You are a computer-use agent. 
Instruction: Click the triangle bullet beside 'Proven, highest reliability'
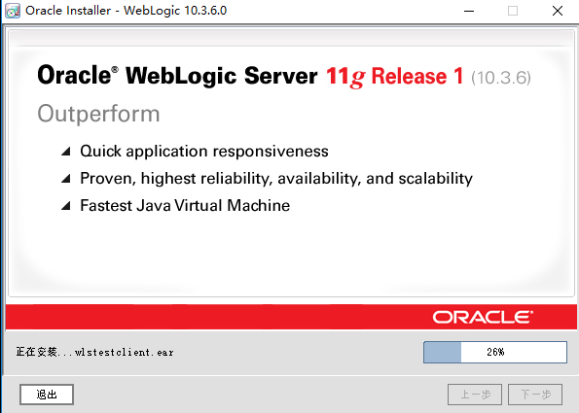point(66,179)
